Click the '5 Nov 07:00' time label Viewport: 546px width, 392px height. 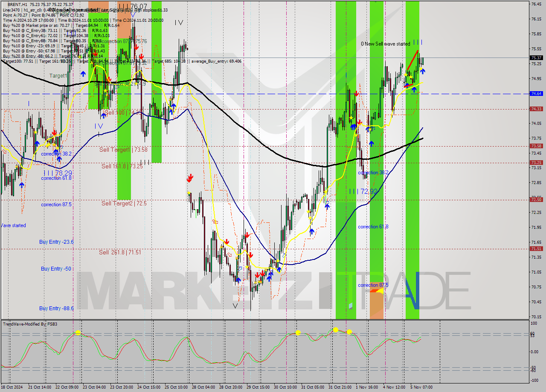click(x=422, y=387)
